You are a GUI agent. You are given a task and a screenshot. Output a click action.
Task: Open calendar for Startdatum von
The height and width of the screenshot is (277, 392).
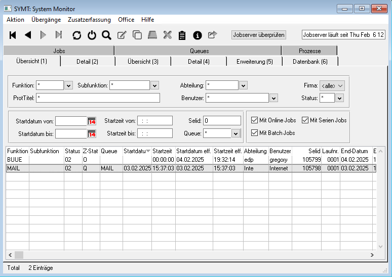click(92, 121)
